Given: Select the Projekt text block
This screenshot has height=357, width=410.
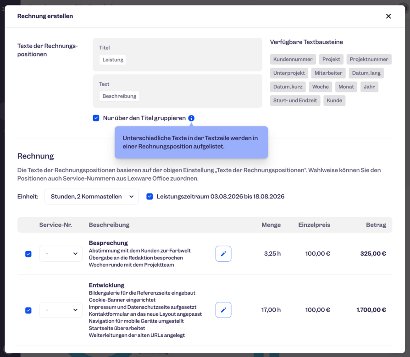Looking at the screenshot, I should [x=331, y=59].
